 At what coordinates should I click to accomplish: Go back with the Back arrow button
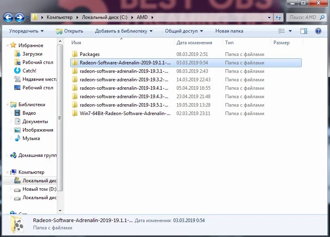pos(8,17)
